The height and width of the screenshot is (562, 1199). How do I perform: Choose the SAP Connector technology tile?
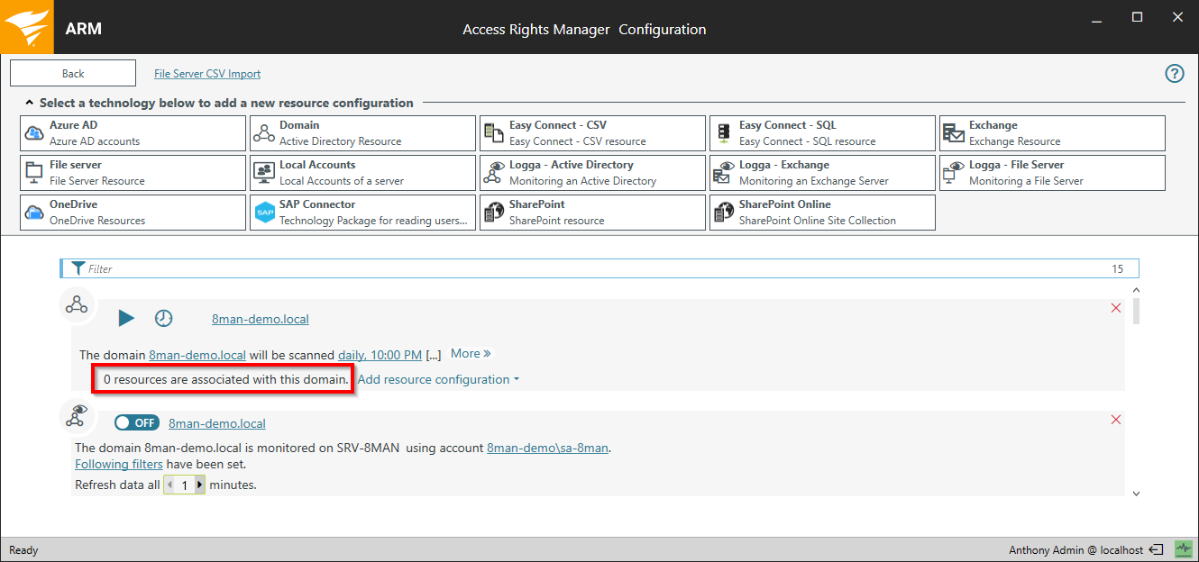pyautogui.click(x=362, y=213)
